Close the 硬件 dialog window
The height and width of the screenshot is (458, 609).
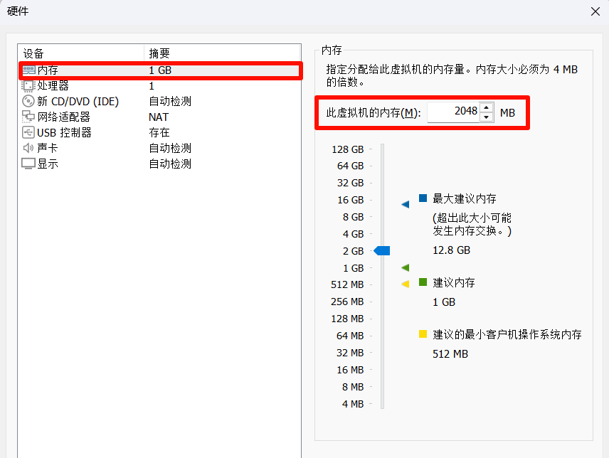pyautogui.click(x=595, y=11)
